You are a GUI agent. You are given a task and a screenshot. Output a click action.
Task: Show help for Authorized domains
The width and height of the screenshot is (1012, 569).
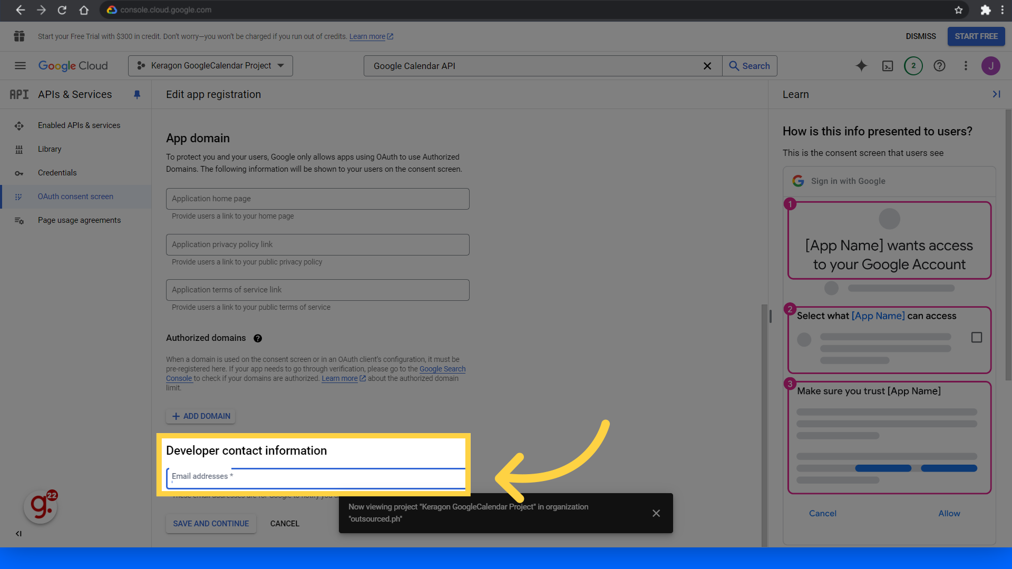[x=258, y=338]
